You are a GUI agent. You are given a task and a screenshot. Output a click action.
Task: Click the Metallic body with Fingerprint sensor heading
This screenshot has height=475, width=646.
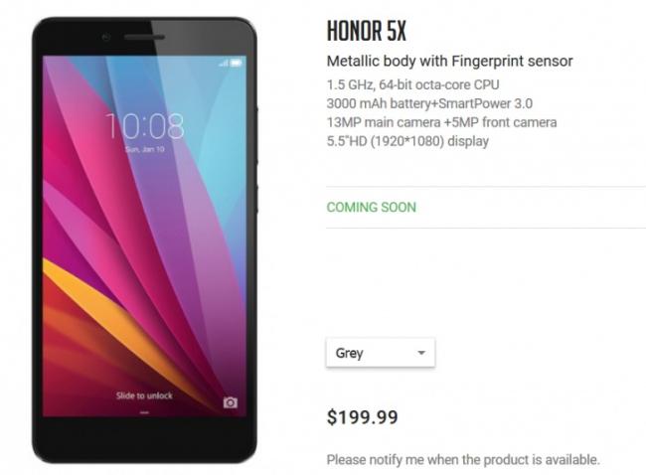pyautogui.click(x=450, y=61)
